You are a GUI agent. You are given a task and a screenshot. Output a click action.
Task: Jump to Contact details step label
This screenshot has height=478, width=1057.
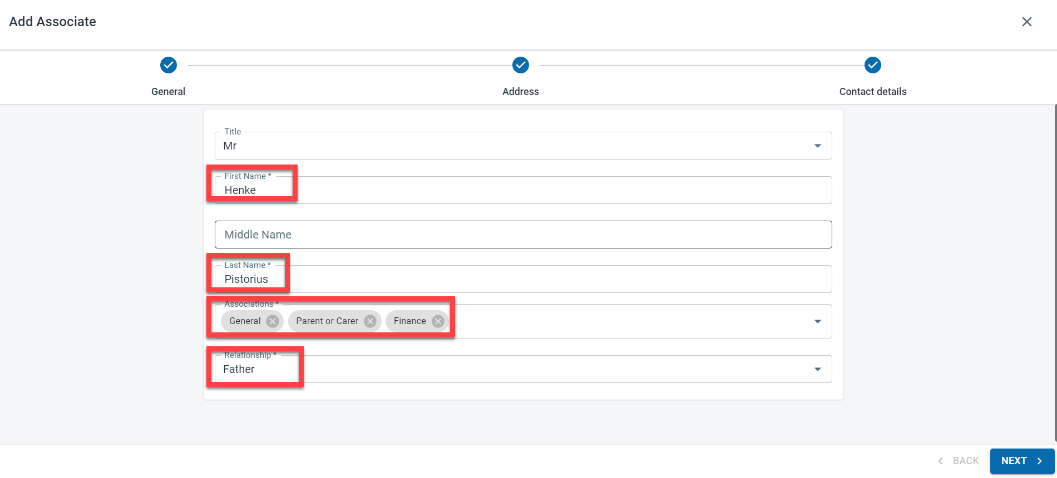point(873,92)
